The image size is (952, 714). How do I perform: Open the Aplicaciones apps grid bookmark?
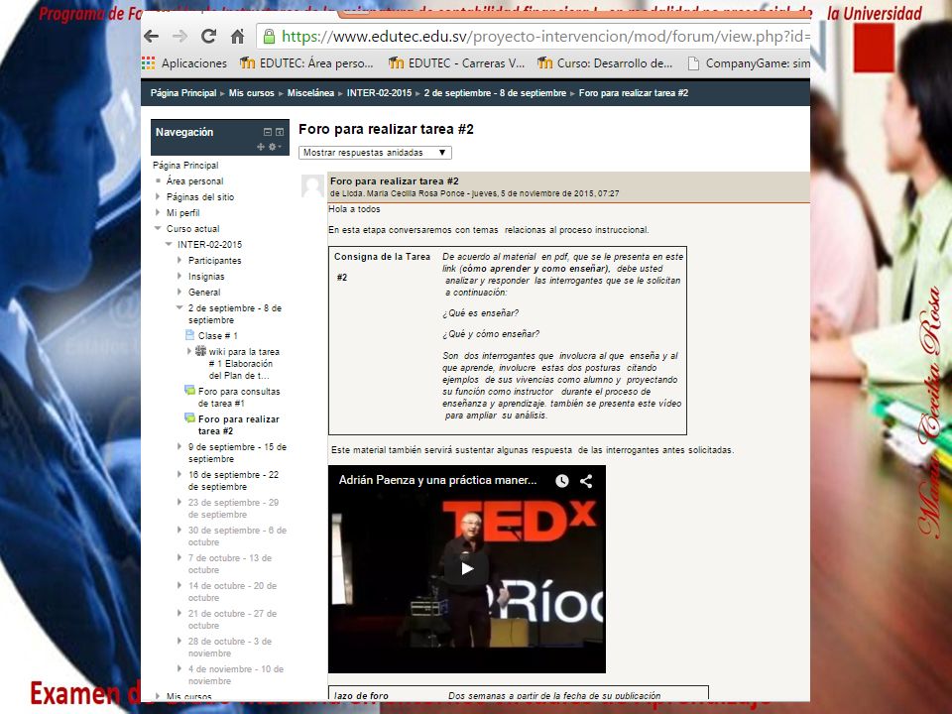click(x=184, y=63)
